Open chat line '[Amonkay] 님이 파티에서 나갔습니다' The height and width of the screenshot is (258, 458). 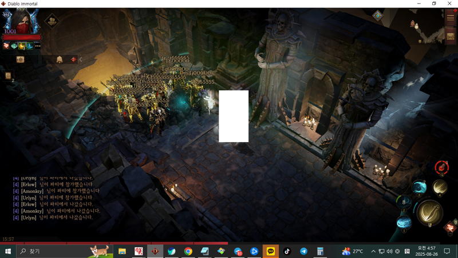[x=56, y=211]
